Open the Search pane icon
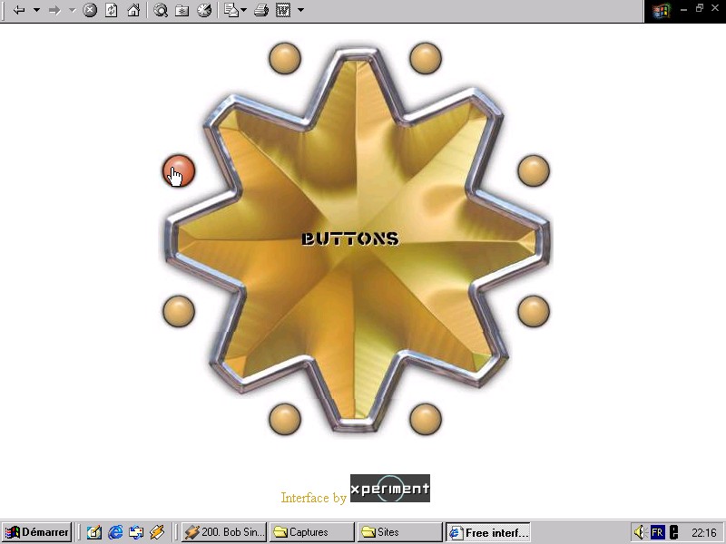 point(161,10)
